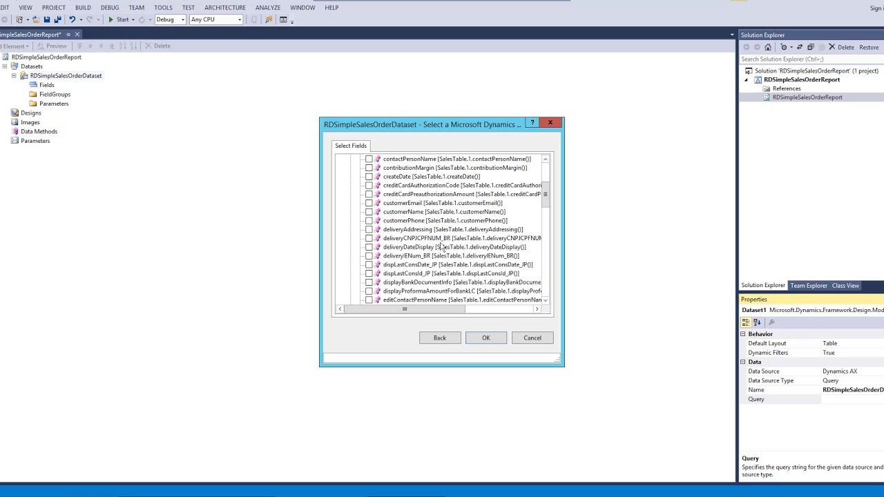Select the References node in Solution Explorer
The image size is (884, 497).
click(787, 88)
